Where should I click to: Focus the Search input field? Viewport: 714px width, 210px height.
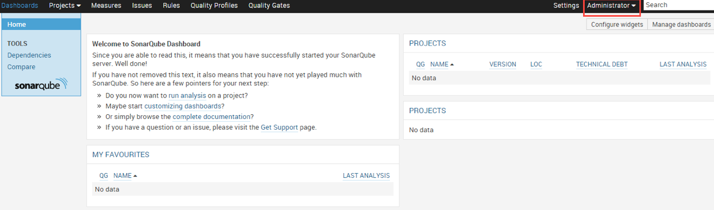[x=679, y=5]
